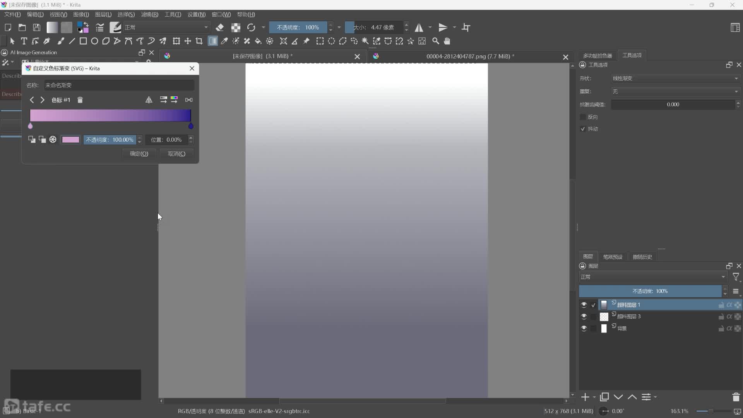
Task: Select the Rectangle shape tool
Action: [x=83, y=41]
